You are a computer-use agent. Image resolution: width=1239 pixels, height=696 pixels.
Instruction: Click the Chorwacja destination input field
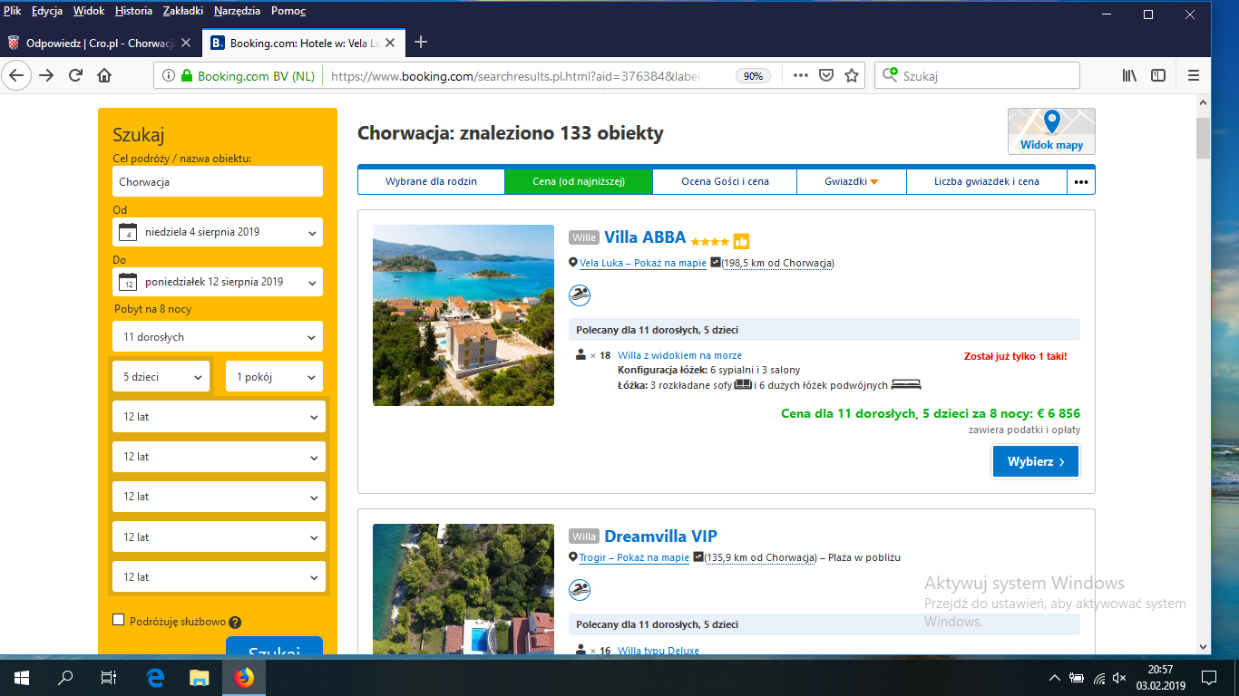(217, 181)
